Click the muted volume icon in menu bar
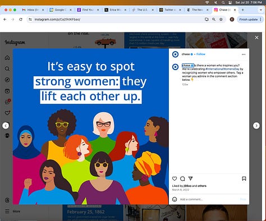 coord(215,2)
